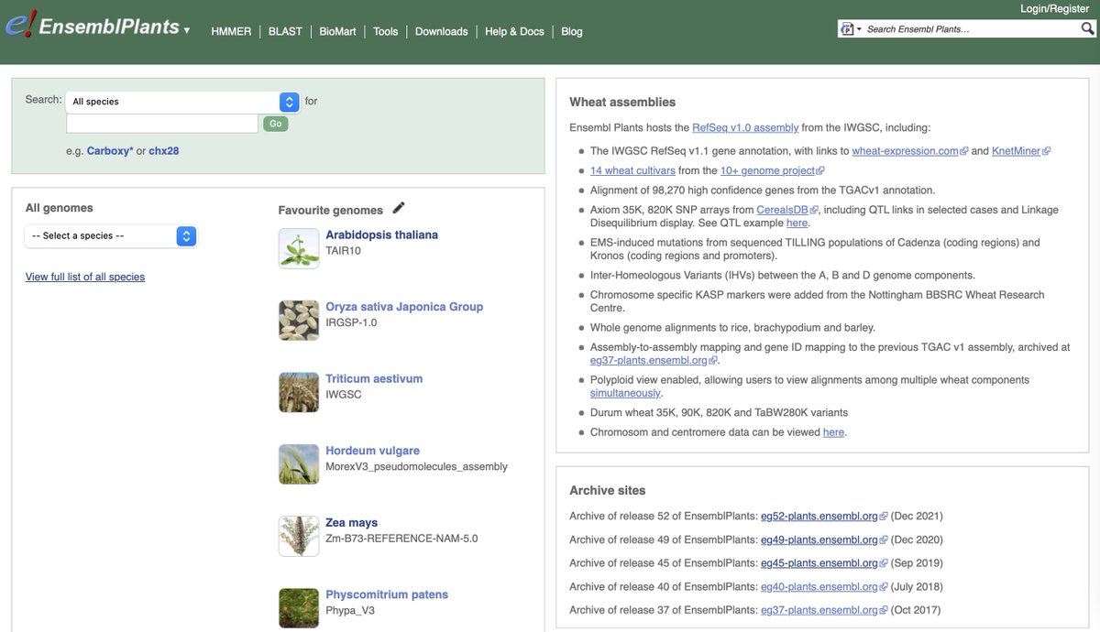Open archive eg40-plants.ensembl.org link
Image resolution: width=1100 pixels, height=632 pixels.
coord(819,586)
